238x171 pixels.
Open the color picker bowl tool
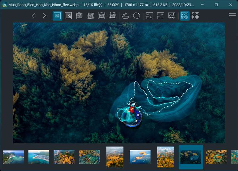click(x=126, y=16)
